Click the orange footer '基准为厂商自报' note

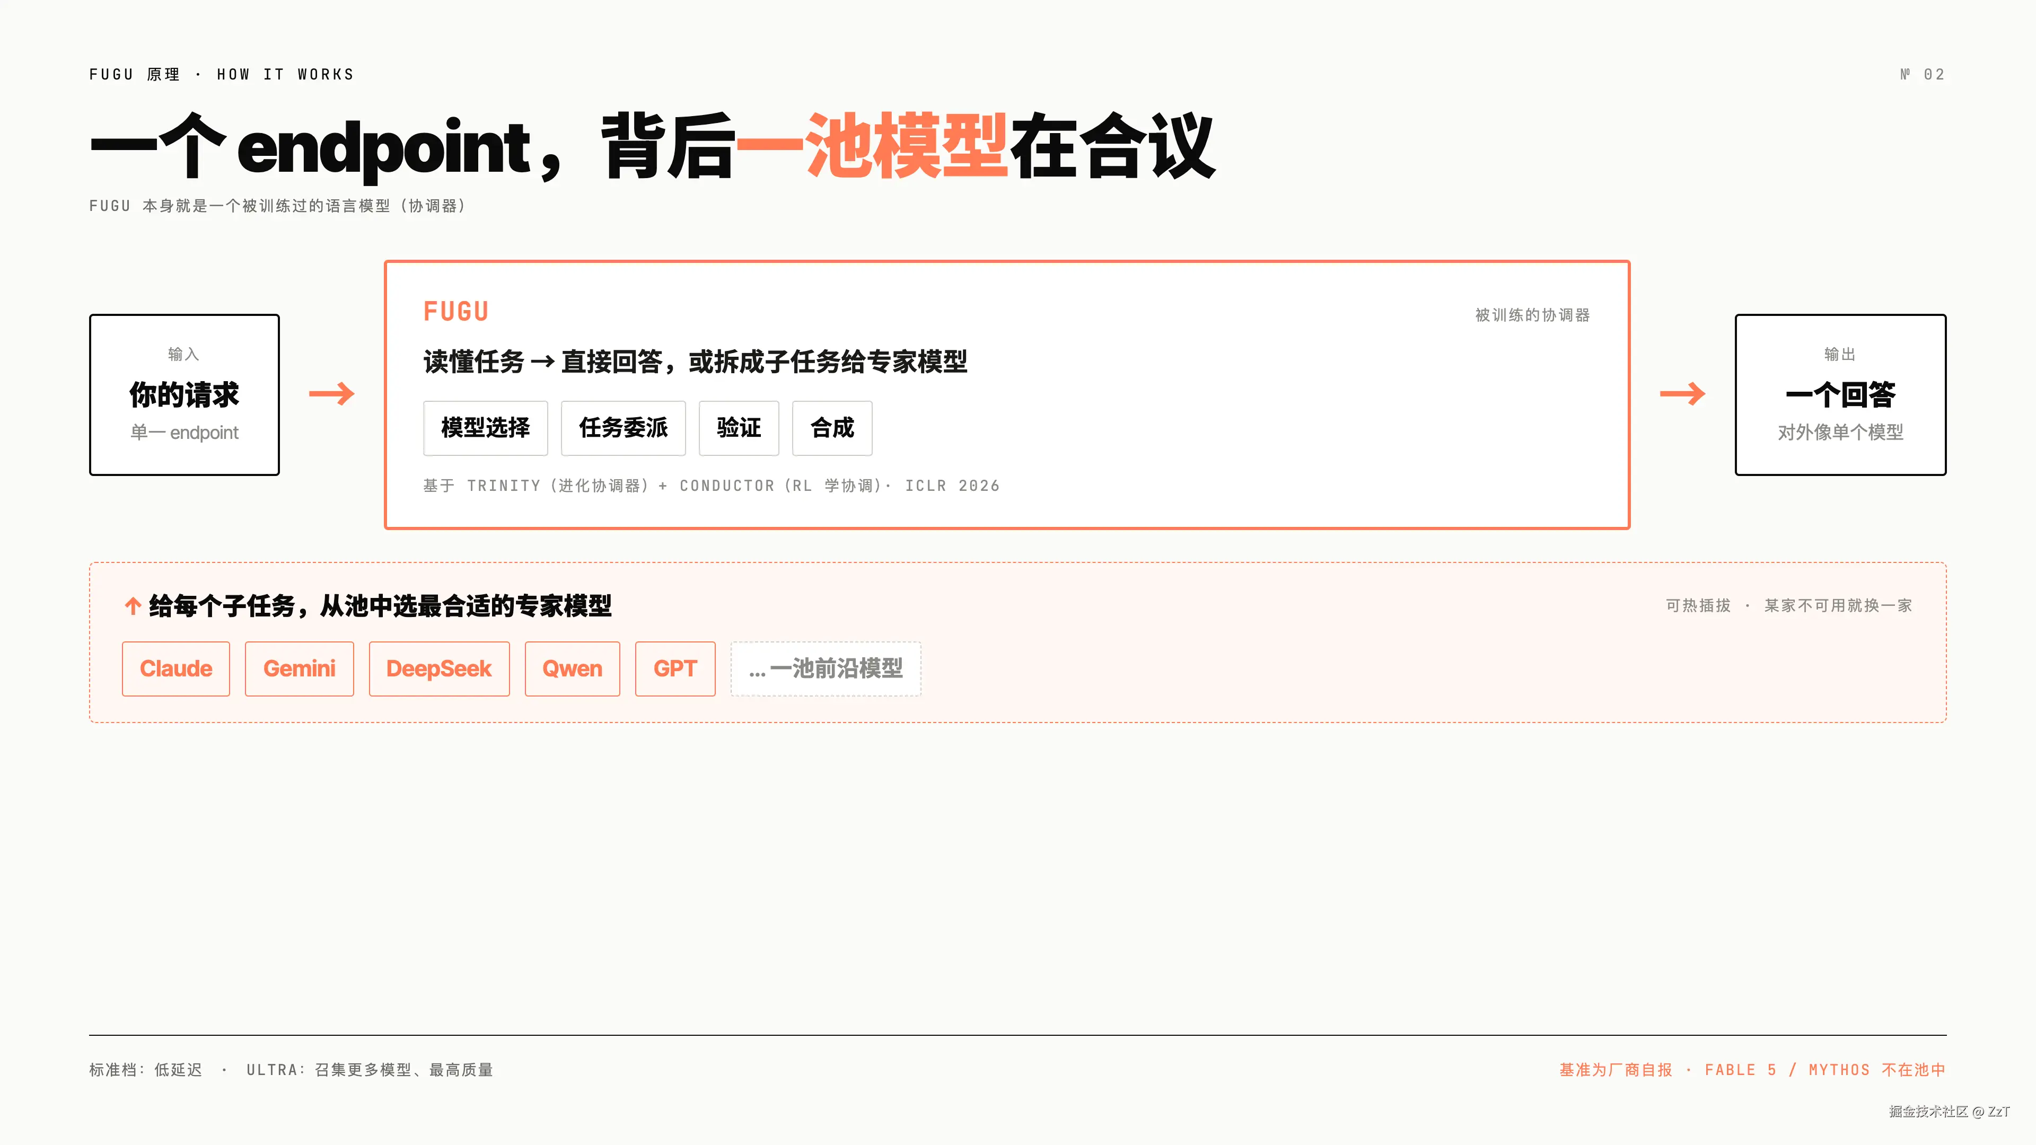pyautogui.click(x=1752, y=1070)
